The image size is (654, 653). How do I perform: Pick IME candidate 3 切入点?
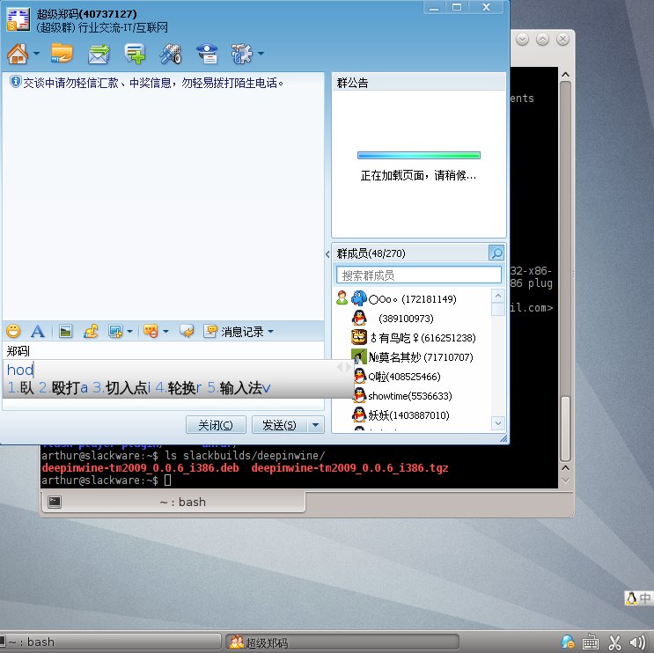click(121, 388)
